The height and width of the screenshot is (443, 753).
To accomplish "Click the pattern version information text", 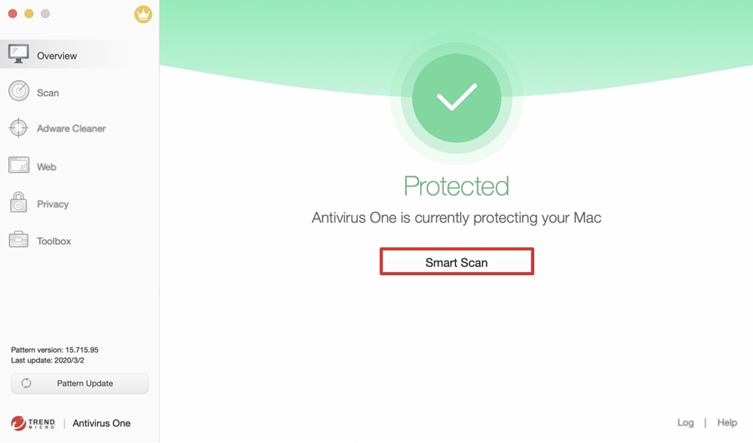I will pos(55,349).
